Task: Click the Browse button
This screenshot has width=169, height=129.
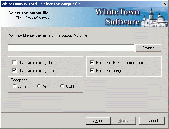Action: pos(148,48)
